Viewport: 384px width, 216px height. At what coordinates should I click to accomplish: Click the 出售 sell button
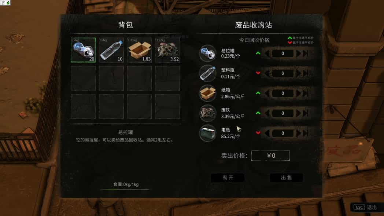[x=286, y=178]
